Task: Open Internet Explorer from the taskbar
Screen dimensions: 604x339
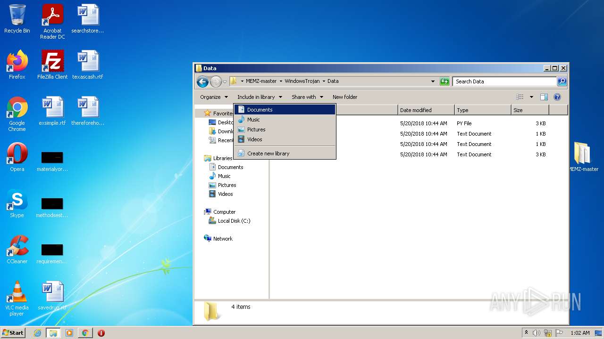Action: click(x=37, y=333)
